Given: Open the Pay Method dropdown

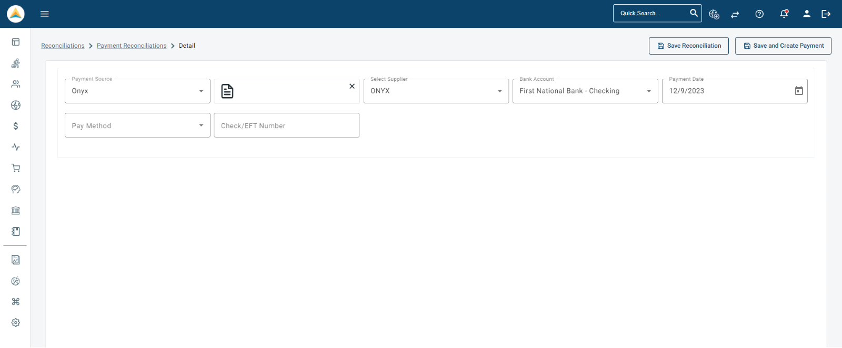Looking at the screenshot, I should pos(137,125).
